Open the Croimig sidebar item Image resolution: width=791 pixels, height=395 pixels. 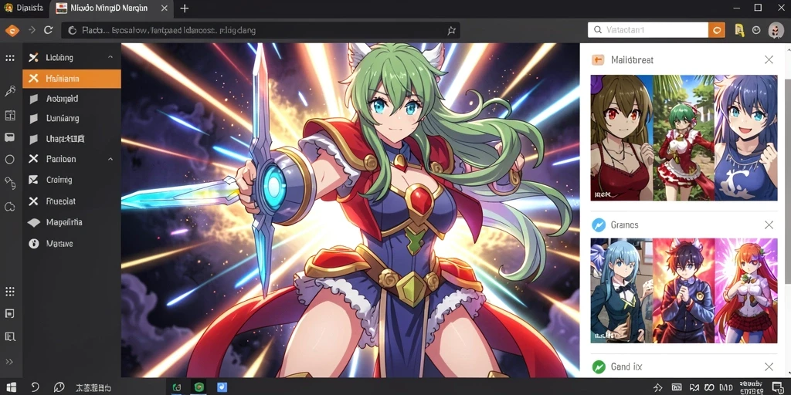pos(72,180)
